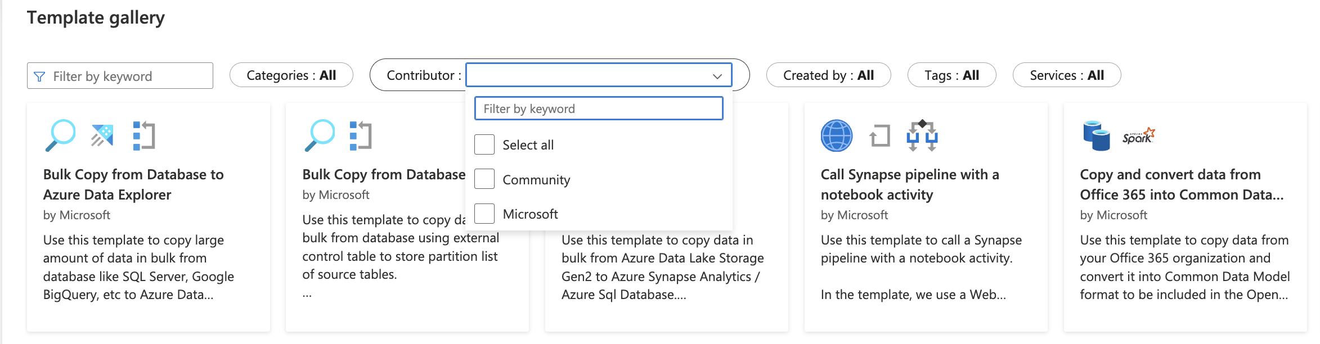Click magnifier icon on first template card
The width and height of the screenshot is (1320, 344).
click(60, 135)
